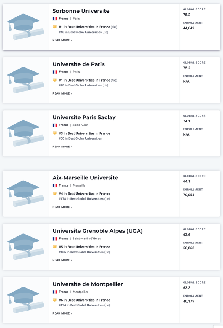Click Universite de Paris graduation cap icon

26,80
